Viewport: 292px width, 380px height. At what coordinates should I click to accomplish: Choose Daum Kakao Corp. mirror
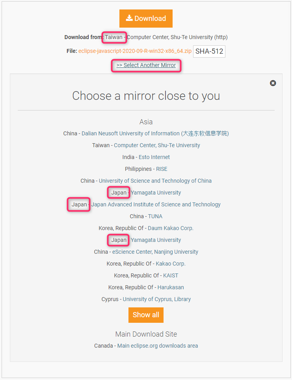click(171, 228)
